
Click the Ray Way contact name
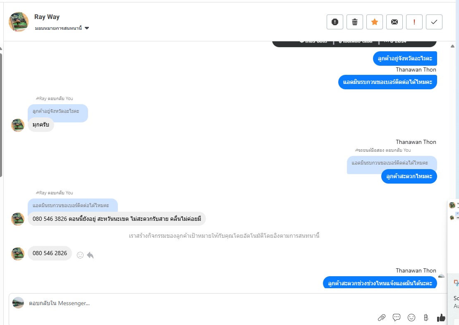point(47,17)
